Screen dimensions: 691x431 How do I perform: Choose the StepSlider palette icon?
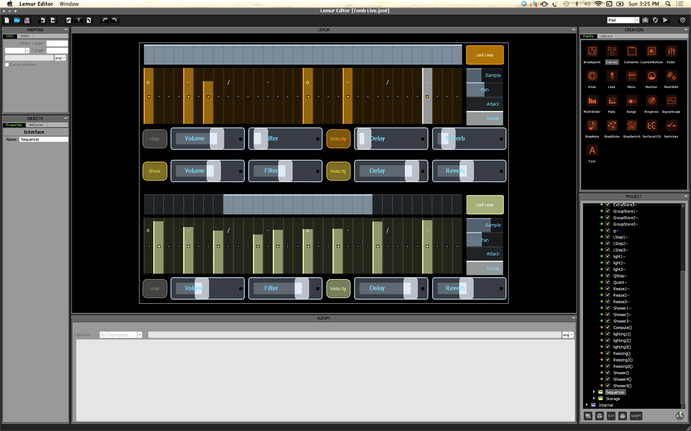611,126
